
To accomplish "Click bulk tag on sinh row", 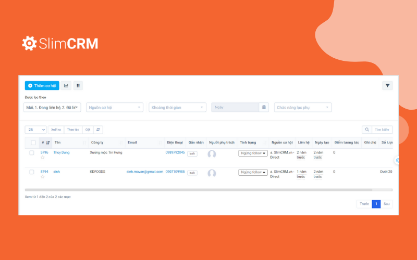I will (x=192, y=173).
